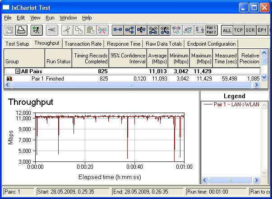Collapse the All Pairs group
This screenshot has height=199, width=272.
pyautogui.click(x=18, y=71)
